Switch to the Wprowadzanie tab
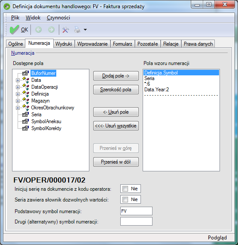Image resolution: width=238 pixels, height=245 pixels. pyautogui.click(x=92, y=44)
